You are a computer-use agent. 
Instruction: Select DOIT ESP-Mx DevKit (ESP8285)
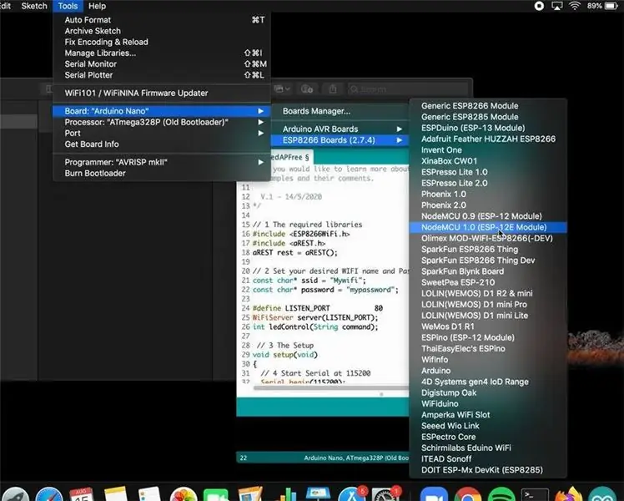tap(488, 470)
